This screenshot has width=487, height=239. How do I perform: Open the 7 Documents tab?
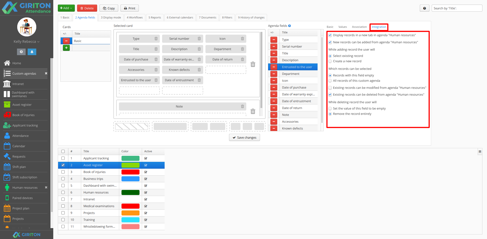pos(207,17)
